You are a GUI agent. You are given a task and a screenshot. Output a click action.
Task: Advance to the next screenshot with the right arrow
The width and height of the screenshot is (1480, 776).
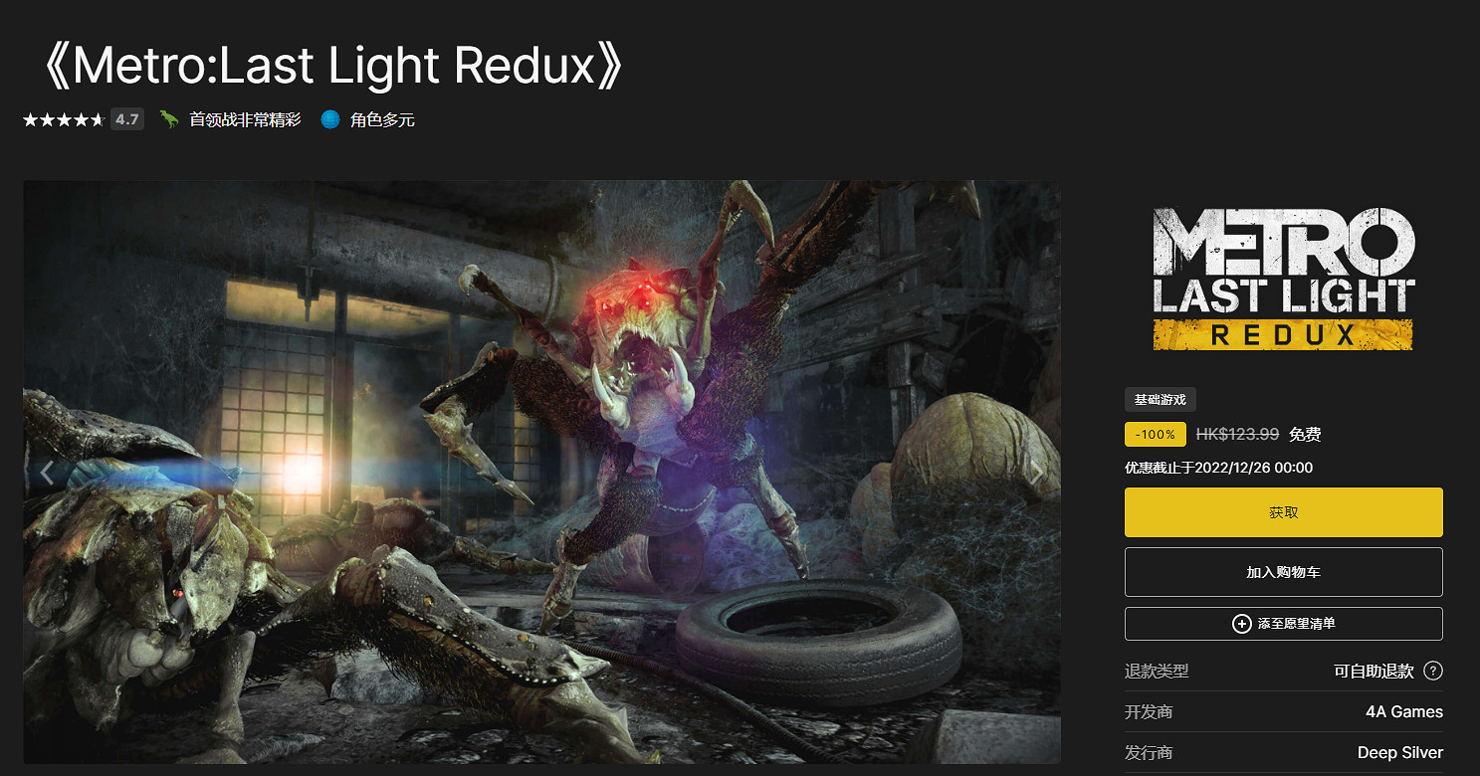click(x=1037, y=474)
